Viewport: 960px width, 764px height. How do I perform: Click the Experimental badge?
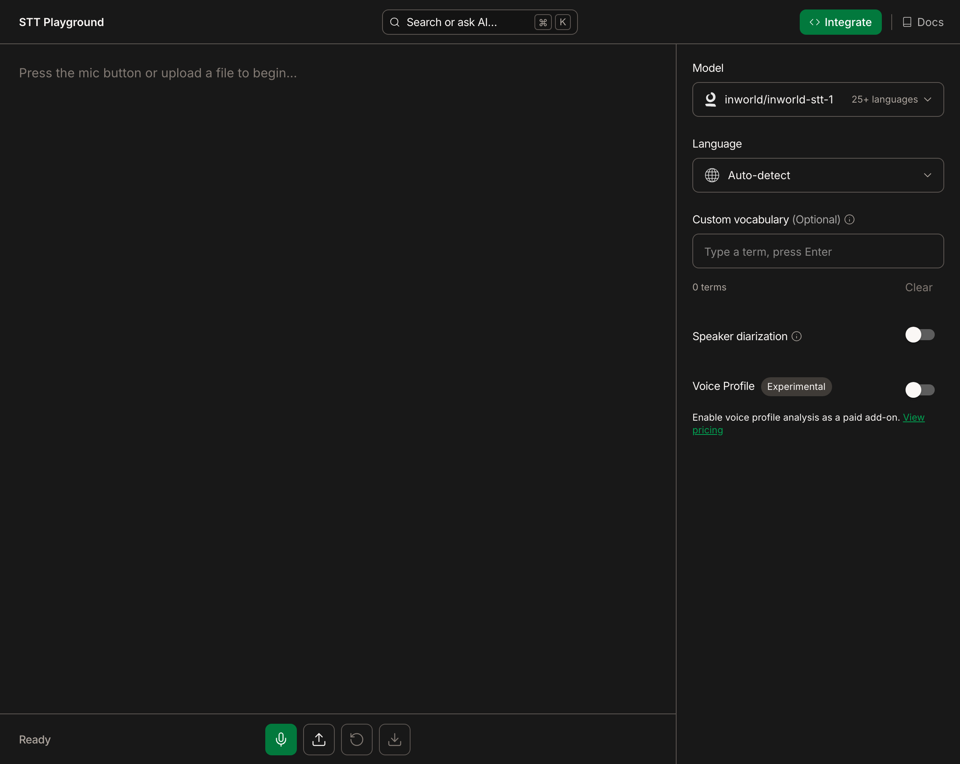796,386
